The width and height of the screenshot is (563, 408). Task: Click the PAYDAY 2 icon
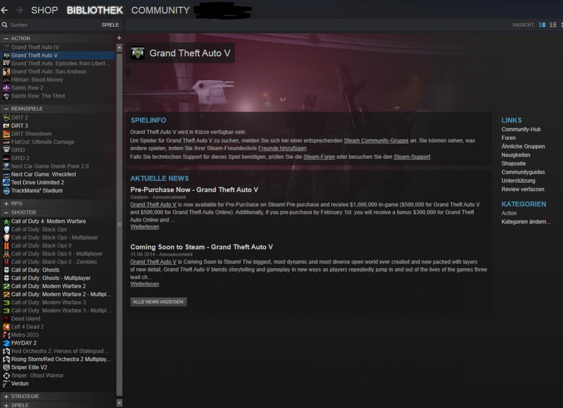click(6, 343)
